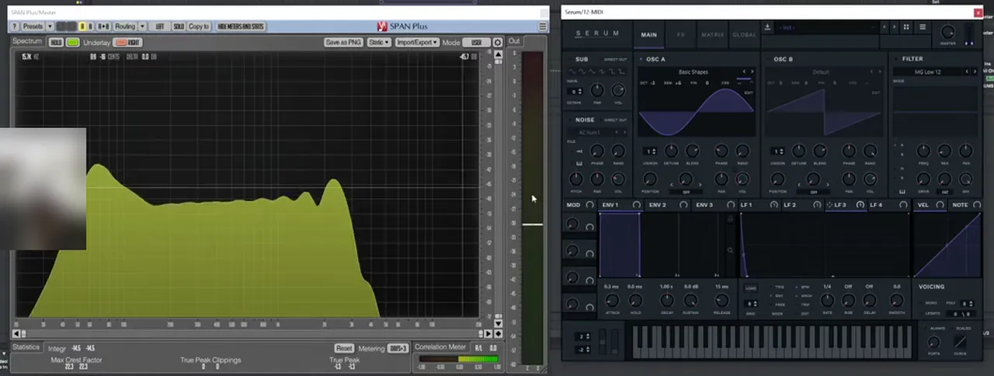Image resolution: width=994 pixels, height=376 pixels.
Task: Click the SPAN horizontal spectrum scrollbar
Action: (252, 333)
